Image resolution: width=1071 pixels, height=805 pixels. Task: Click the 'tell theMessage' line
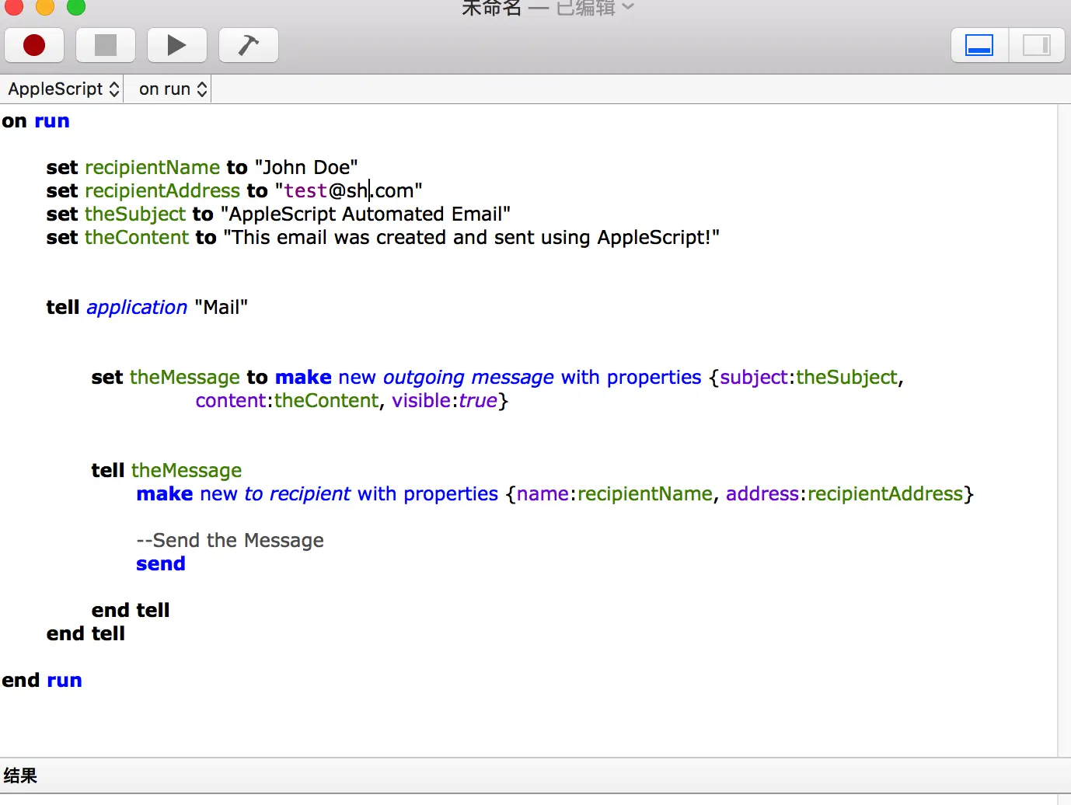point(166,470)
